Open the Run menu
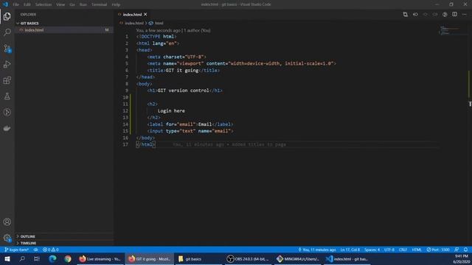This screenshot has height=265, width=472. click(x=83, y=4)
